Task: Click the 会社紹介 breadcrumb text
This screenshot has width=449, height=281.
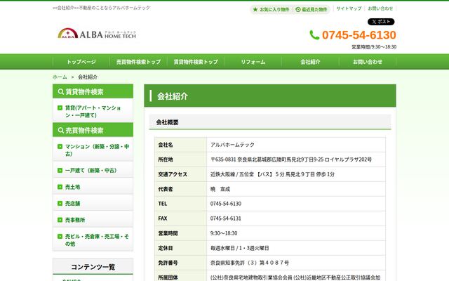Action: click(88, 77)
